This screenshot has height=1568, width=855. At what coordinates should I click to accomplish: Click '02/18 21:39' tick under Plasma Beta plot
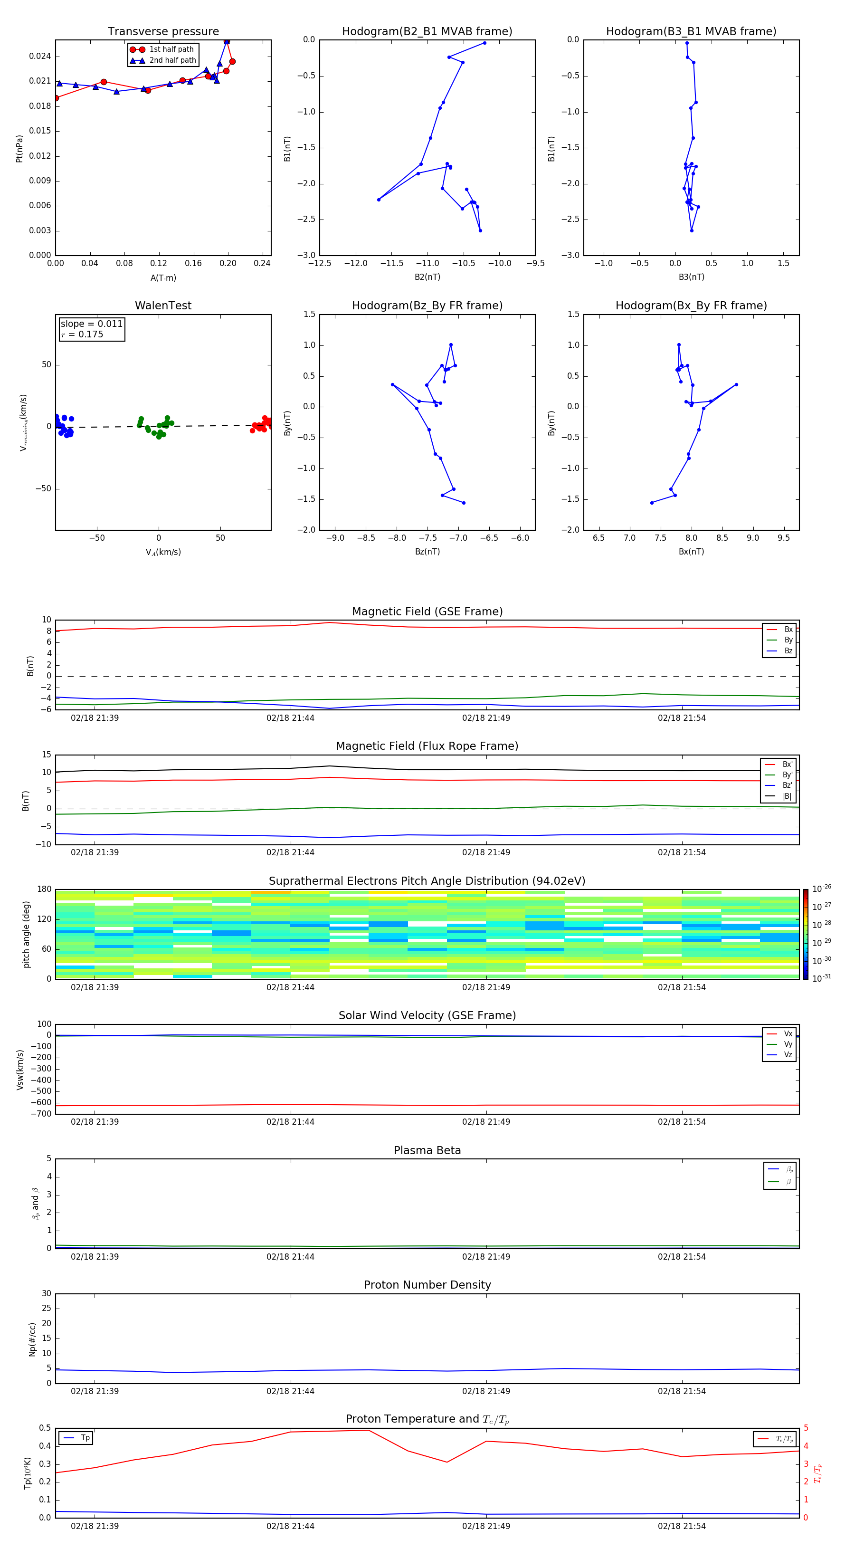[x=95, y=1256]
